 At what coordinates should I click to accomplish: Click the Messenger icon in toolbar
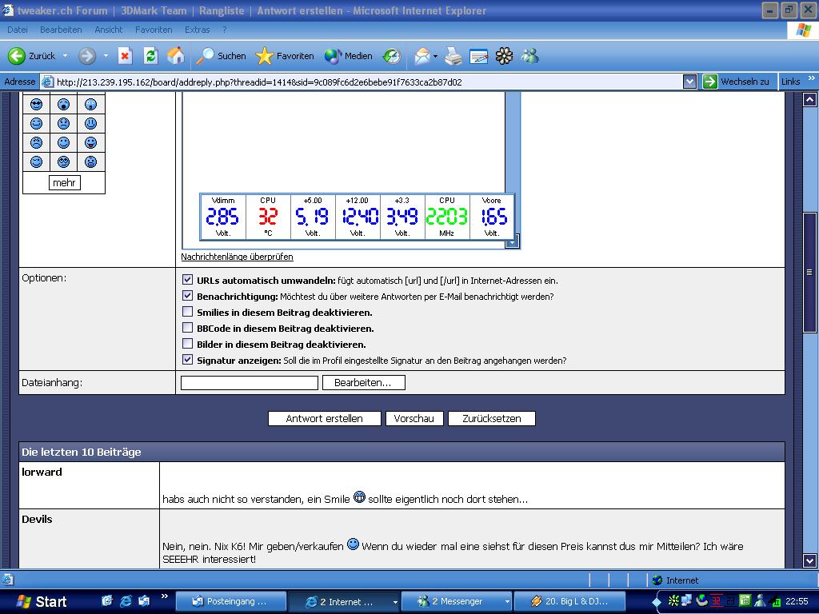click(529, 56)
